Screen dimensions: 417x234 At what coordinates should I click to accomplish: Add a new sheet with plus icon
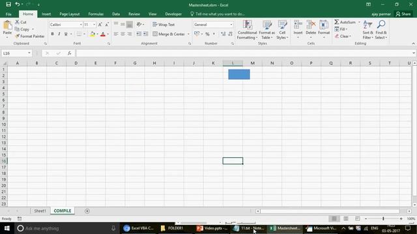(x=87, y=211)
